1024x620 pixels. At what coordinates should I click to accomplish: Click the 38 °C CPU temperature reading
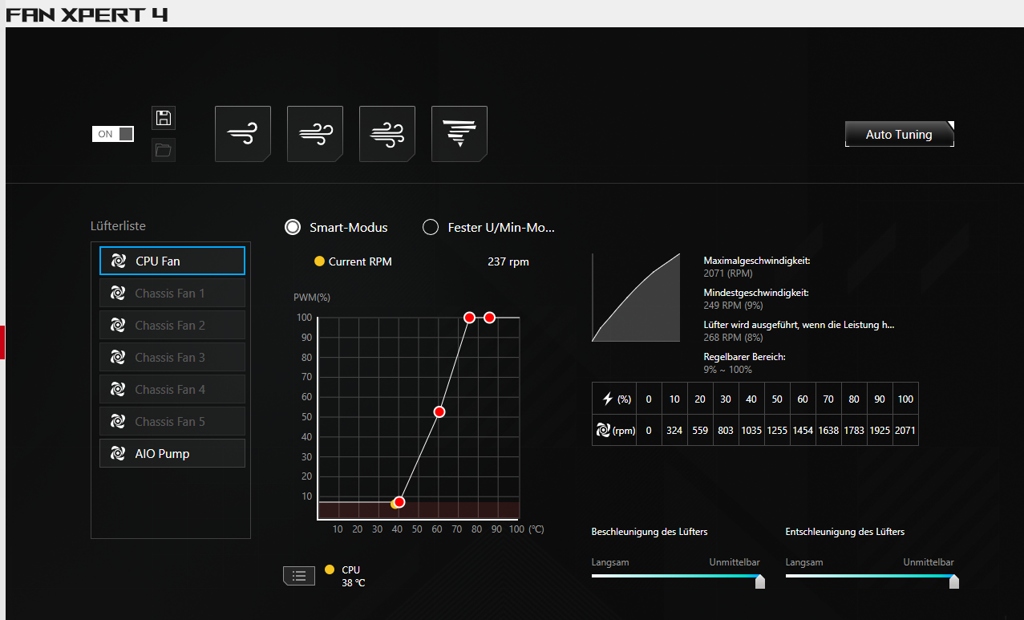point(354,583)
